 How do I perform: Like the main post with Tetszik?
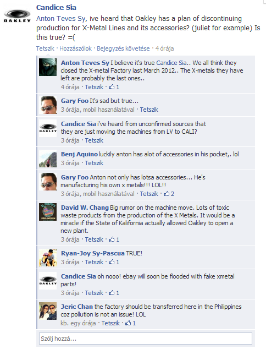(45, 48)
